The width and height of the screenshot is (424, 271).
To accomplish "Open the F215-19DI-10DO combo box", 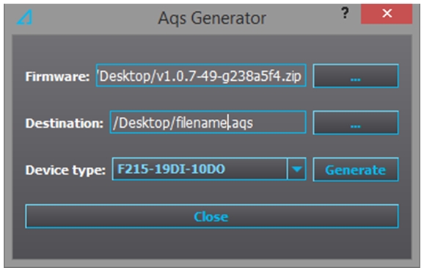I will coord(209,169).
